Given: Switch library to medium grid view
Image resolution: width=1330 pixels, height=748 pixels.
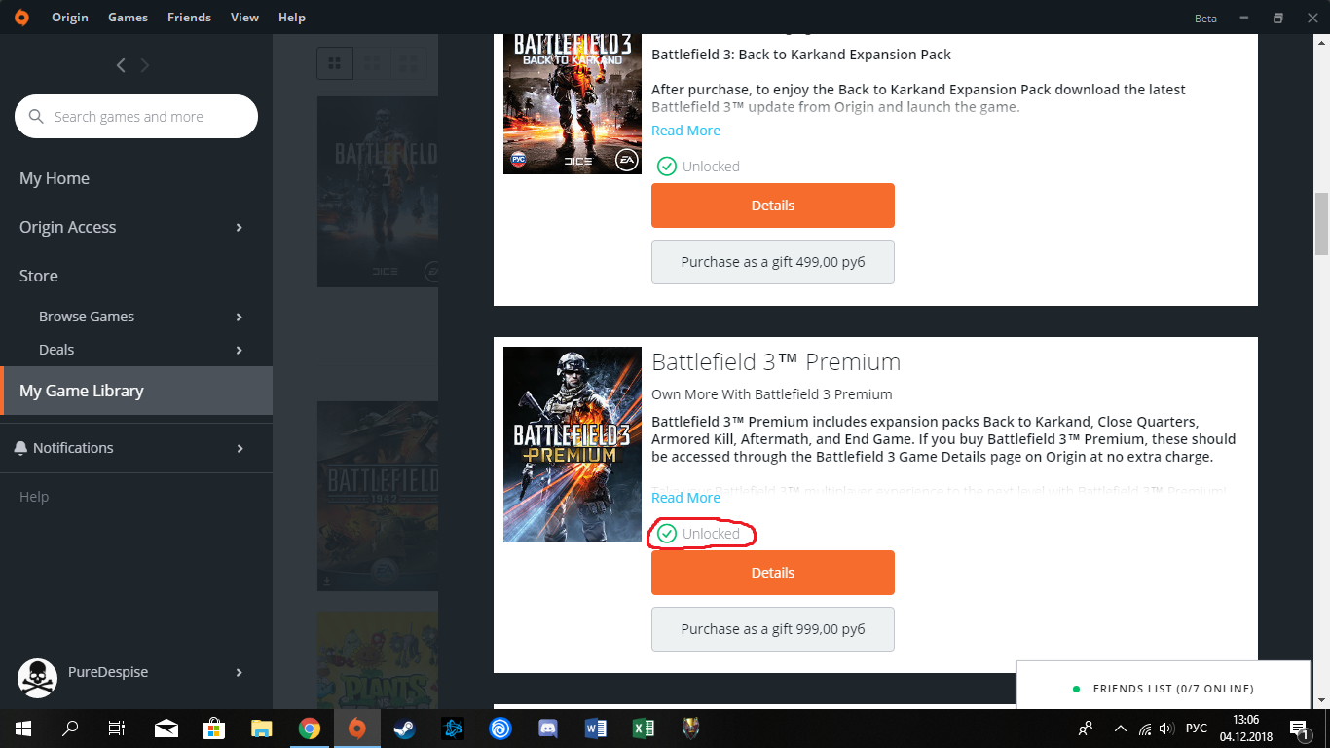Looking at the screenshot, I should coord(371,63).
